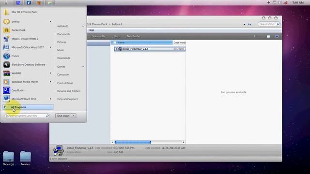The image size is (310, 174).
Task: Open the Movies desktop folder
Action: coord(25,158)
